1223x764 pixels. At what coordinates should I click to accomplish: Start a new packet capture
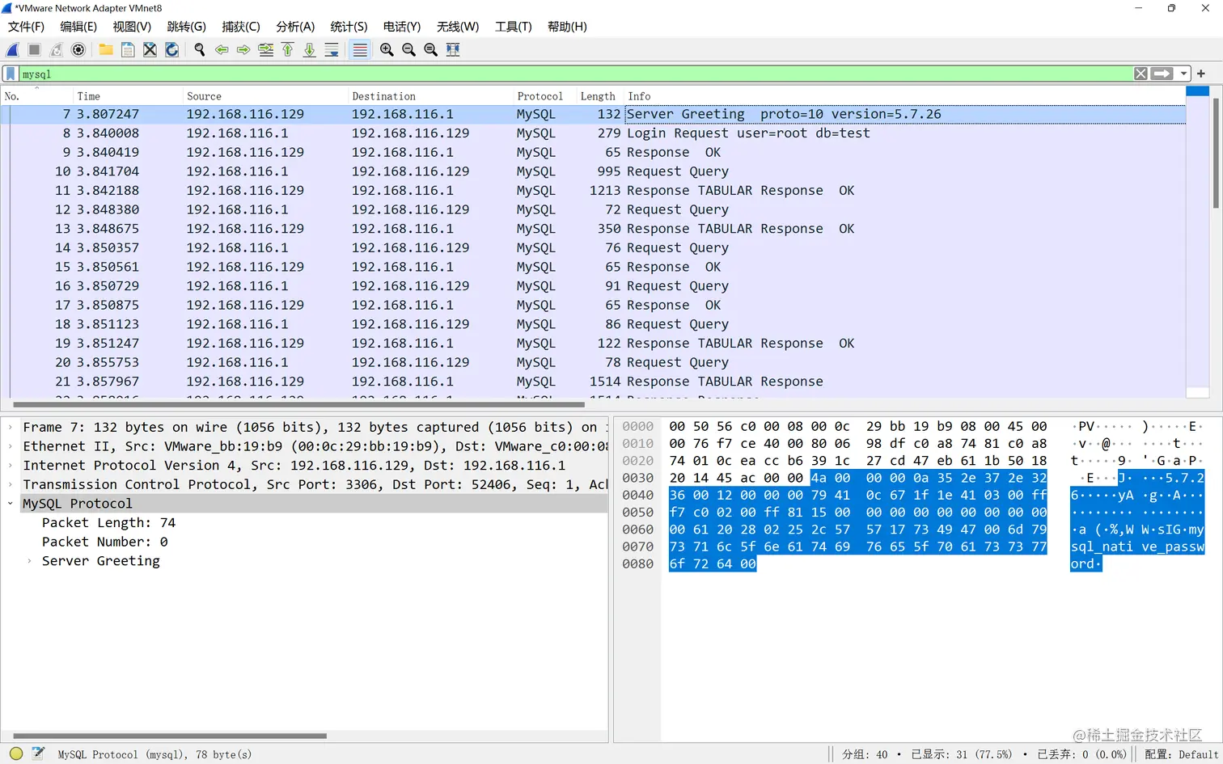pos(12,49)
